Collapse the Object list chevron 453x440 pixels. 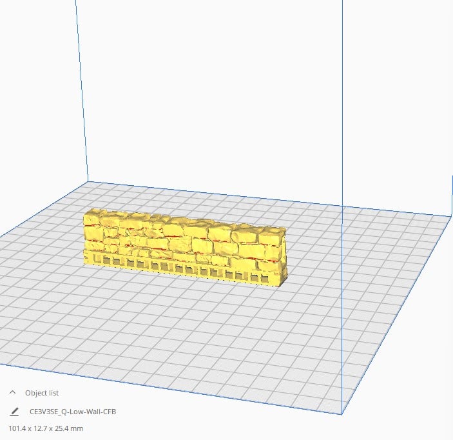coord(12,392)
